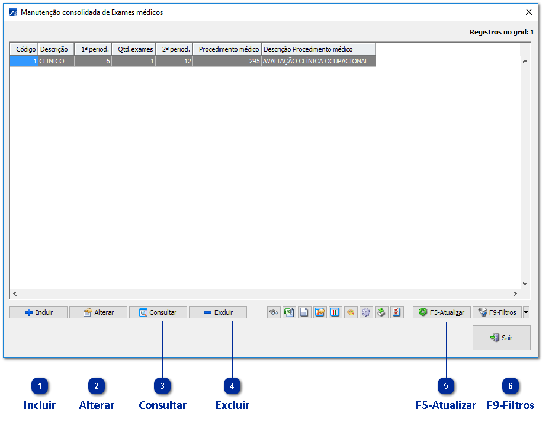
Task: Click the Código cell with value 1
Action: [x=24, y=61]
